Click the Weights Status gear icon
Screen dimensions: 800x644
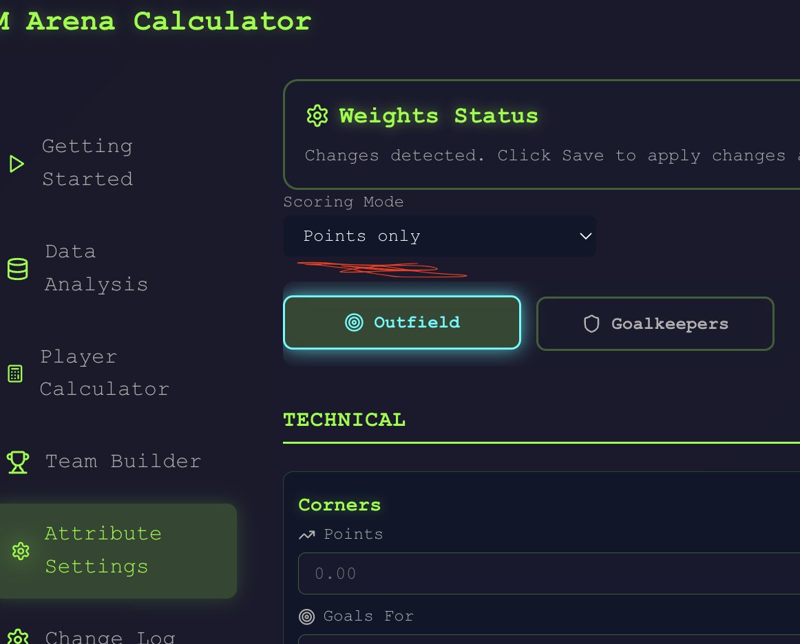point(317,116)
